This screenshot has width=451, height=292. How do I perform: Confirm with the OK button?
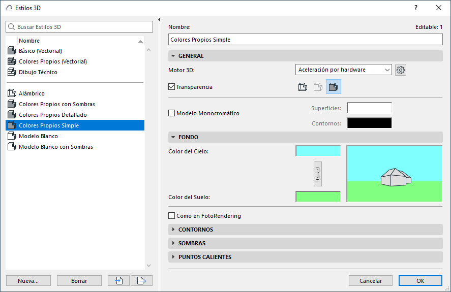(420, 280)
